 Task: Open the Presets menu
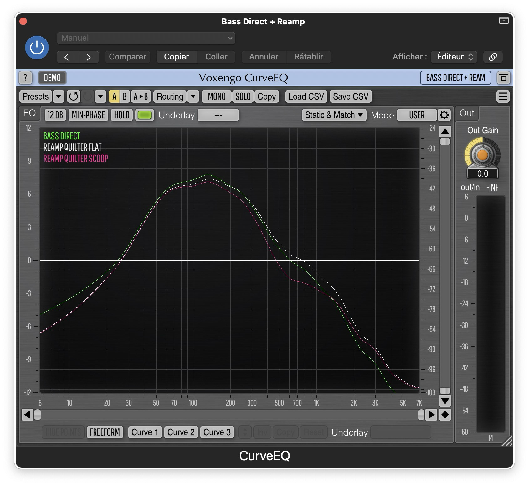click(36, 96)
